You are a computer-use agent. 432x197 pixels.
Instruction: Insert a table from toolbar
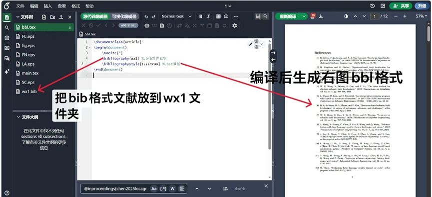pyautogui.click(x=218, y=16)
